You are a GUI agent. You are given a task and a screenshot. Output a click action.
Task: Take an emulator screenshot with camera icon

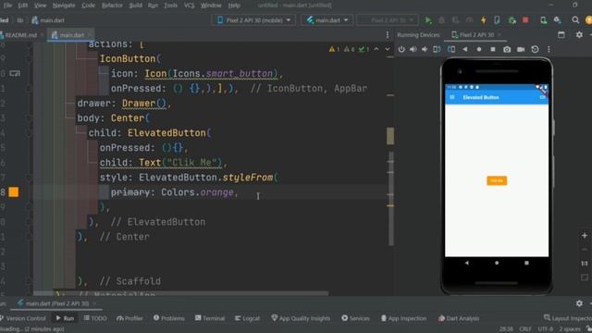507,49
